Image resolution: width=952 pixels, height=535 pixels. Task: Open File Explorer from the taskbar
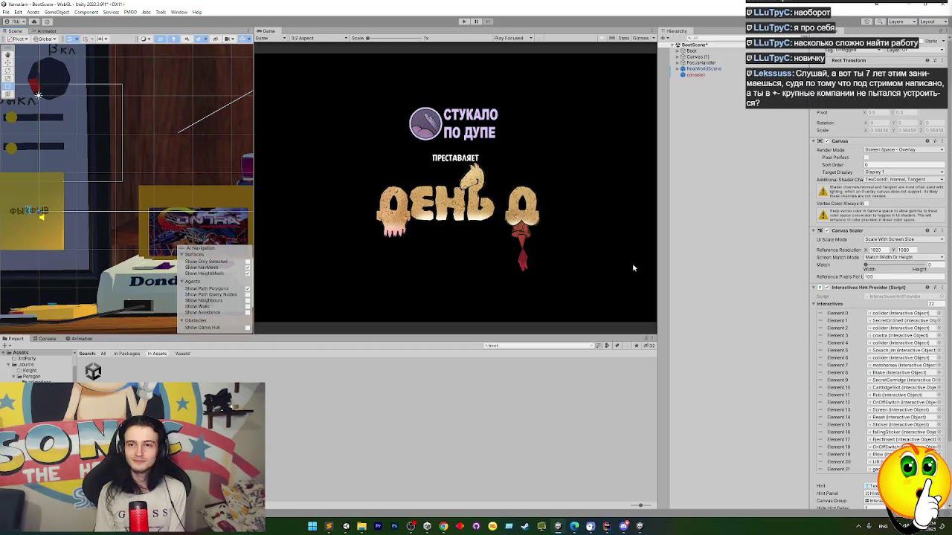point(361,526)
